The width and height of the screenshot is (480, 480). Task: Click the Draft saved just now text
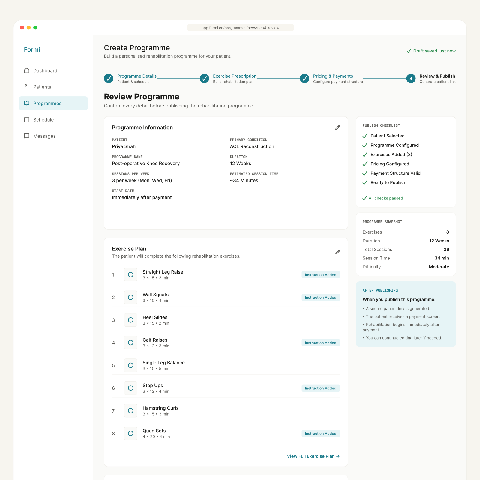click(434, 51)
